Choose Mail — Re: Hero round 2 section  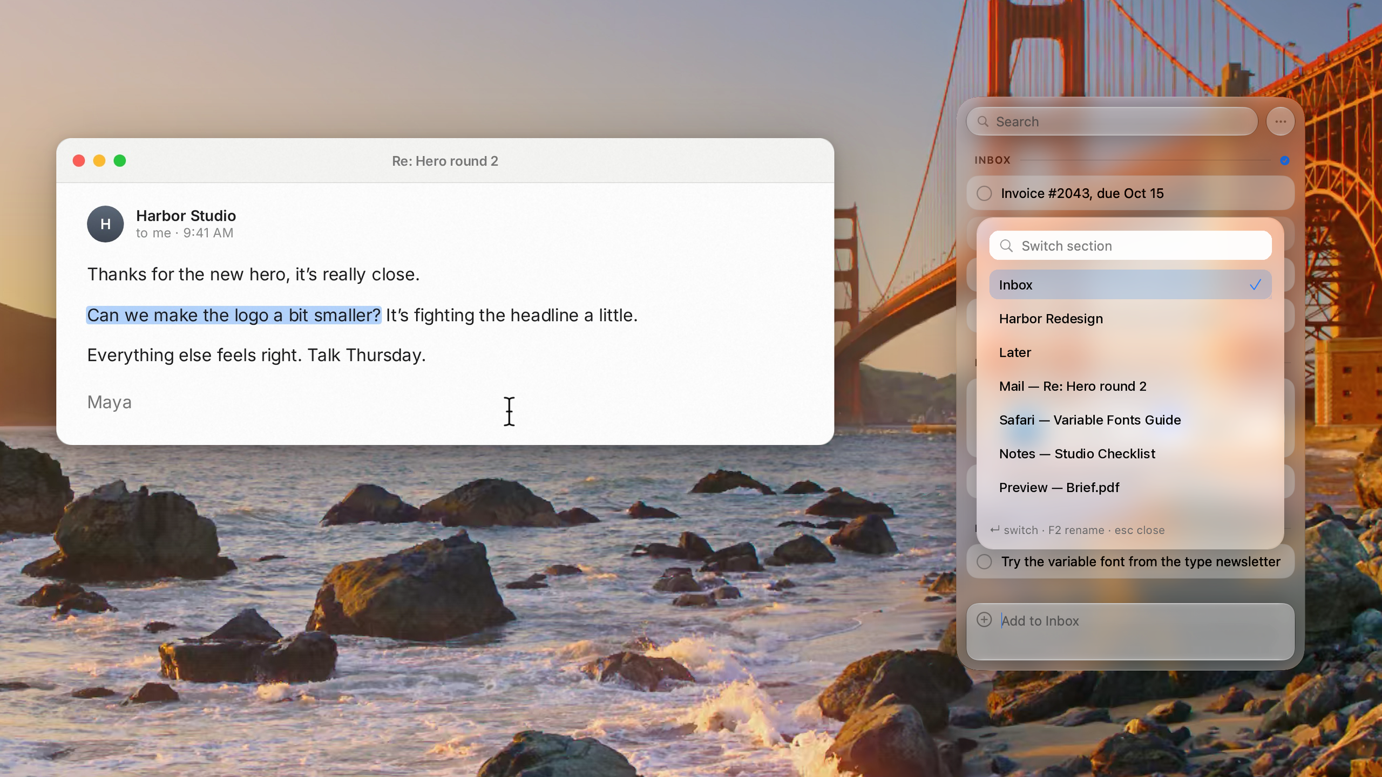(x=1130, y=386)
